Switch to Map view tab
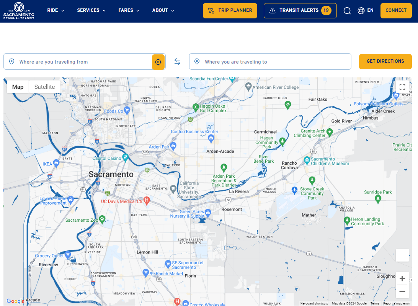The height and width of the screenshot is (306, 418). [18, 87]
